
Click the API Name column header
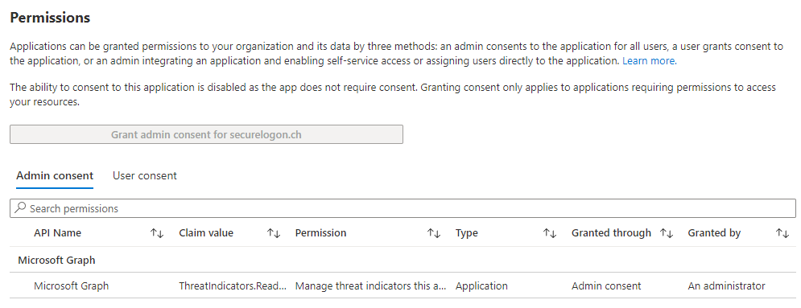57,233
